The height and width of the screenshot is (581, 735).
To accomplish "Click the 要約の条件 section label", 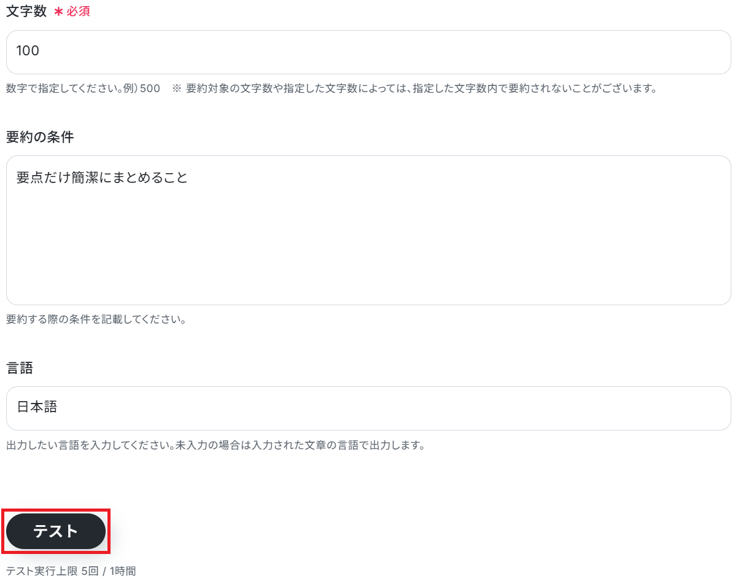I will (40, 137).
